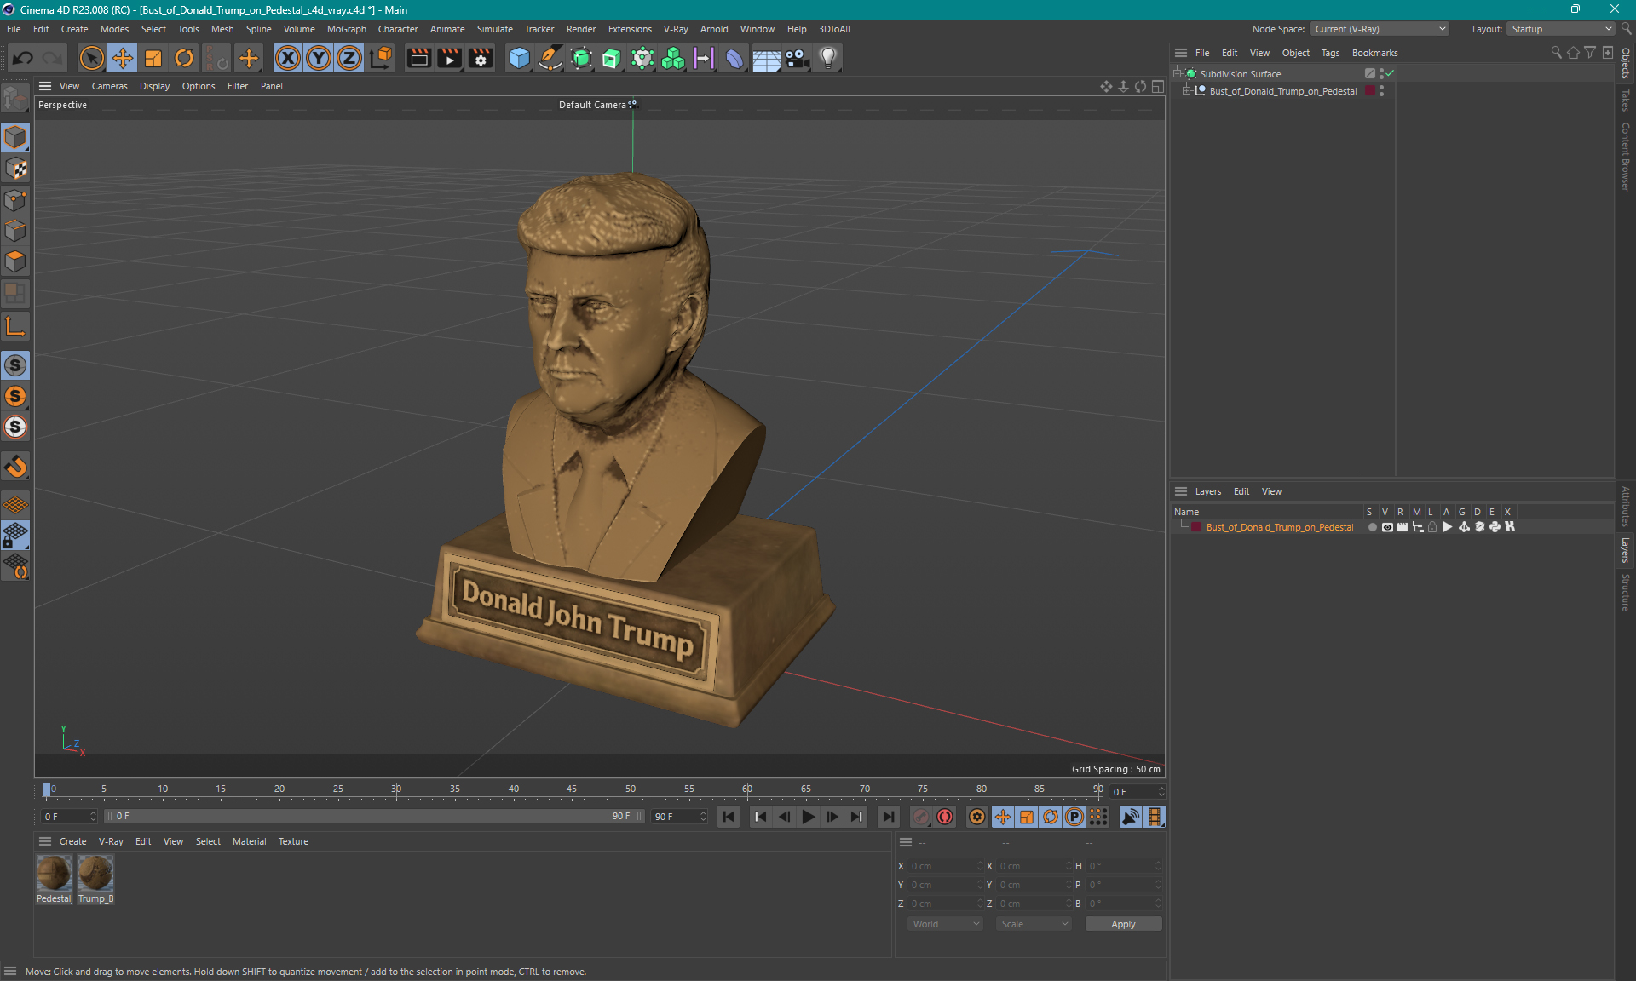The height and width of the screenshot is (981, 1636).
Task: Toggle Subdivision Surface enable checkmark
Action: pyautogui.click(x=1391, y=74)
